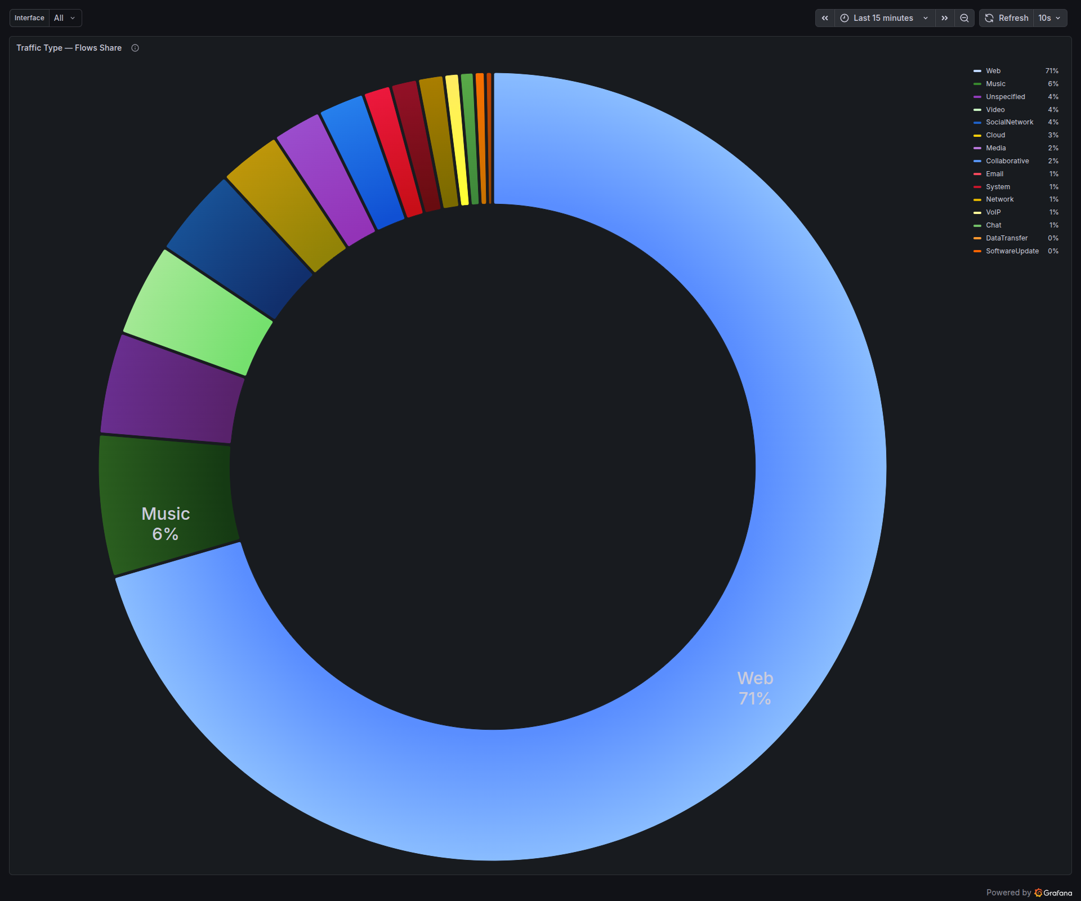Image resolution: width=1081 pixels, height=901 pixels.
Task: Click the Grafana logo at bottom right
Action: tap(1038, 892)
